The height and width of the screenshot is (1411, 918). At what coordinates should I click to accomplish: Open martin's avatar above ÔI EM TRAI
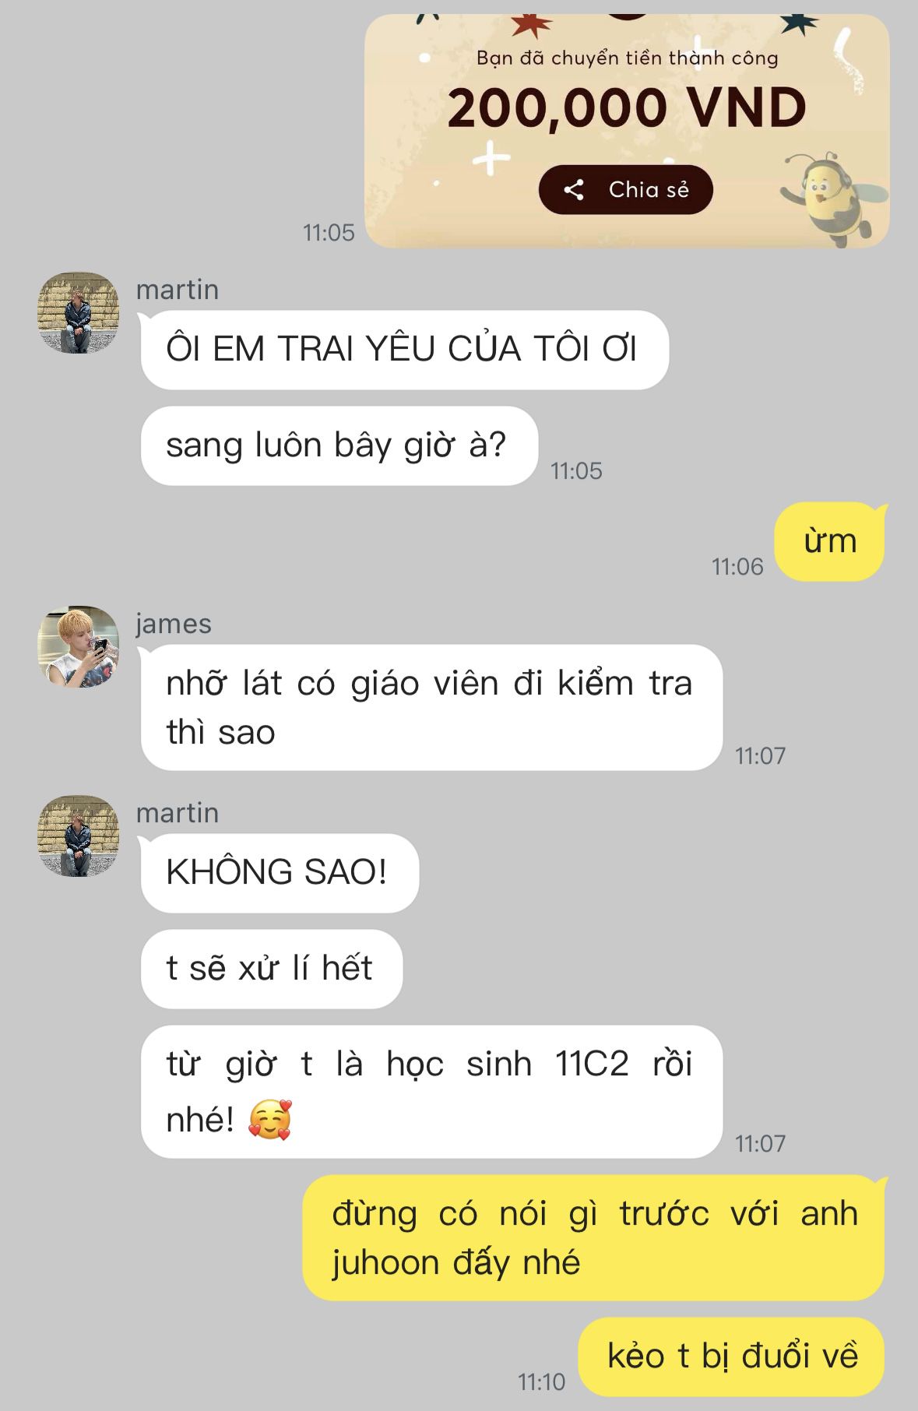tap(78, 312)
